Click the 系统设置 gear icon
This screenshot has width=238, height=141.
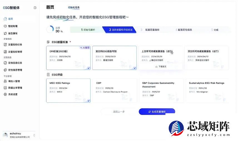point(5,94)
